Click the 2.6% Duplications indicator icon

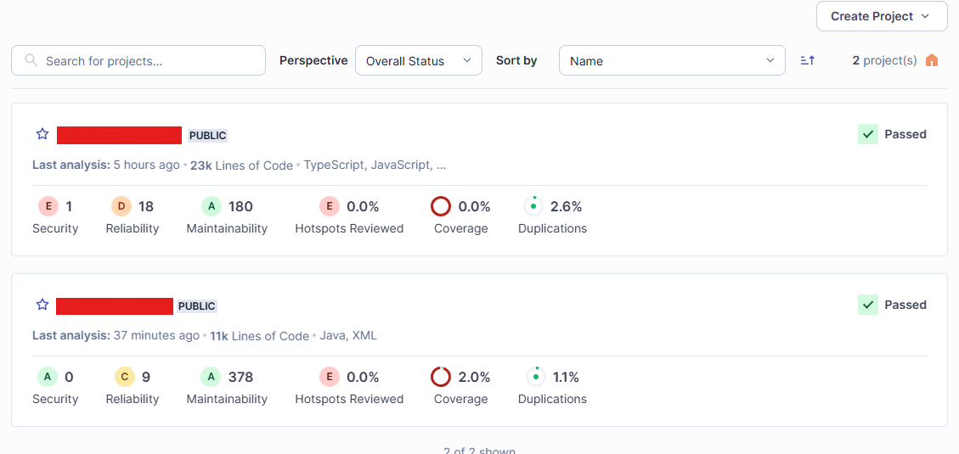pyautogui.click(x=534, y=206)
